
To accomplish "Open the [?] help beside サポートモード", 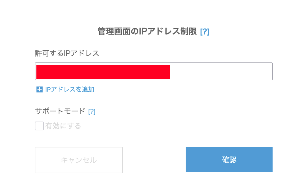I will [x=92, y=111].
